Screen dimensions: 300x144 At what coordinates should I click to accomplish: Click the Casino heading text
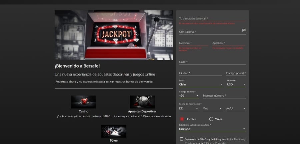tap(83, 111)
